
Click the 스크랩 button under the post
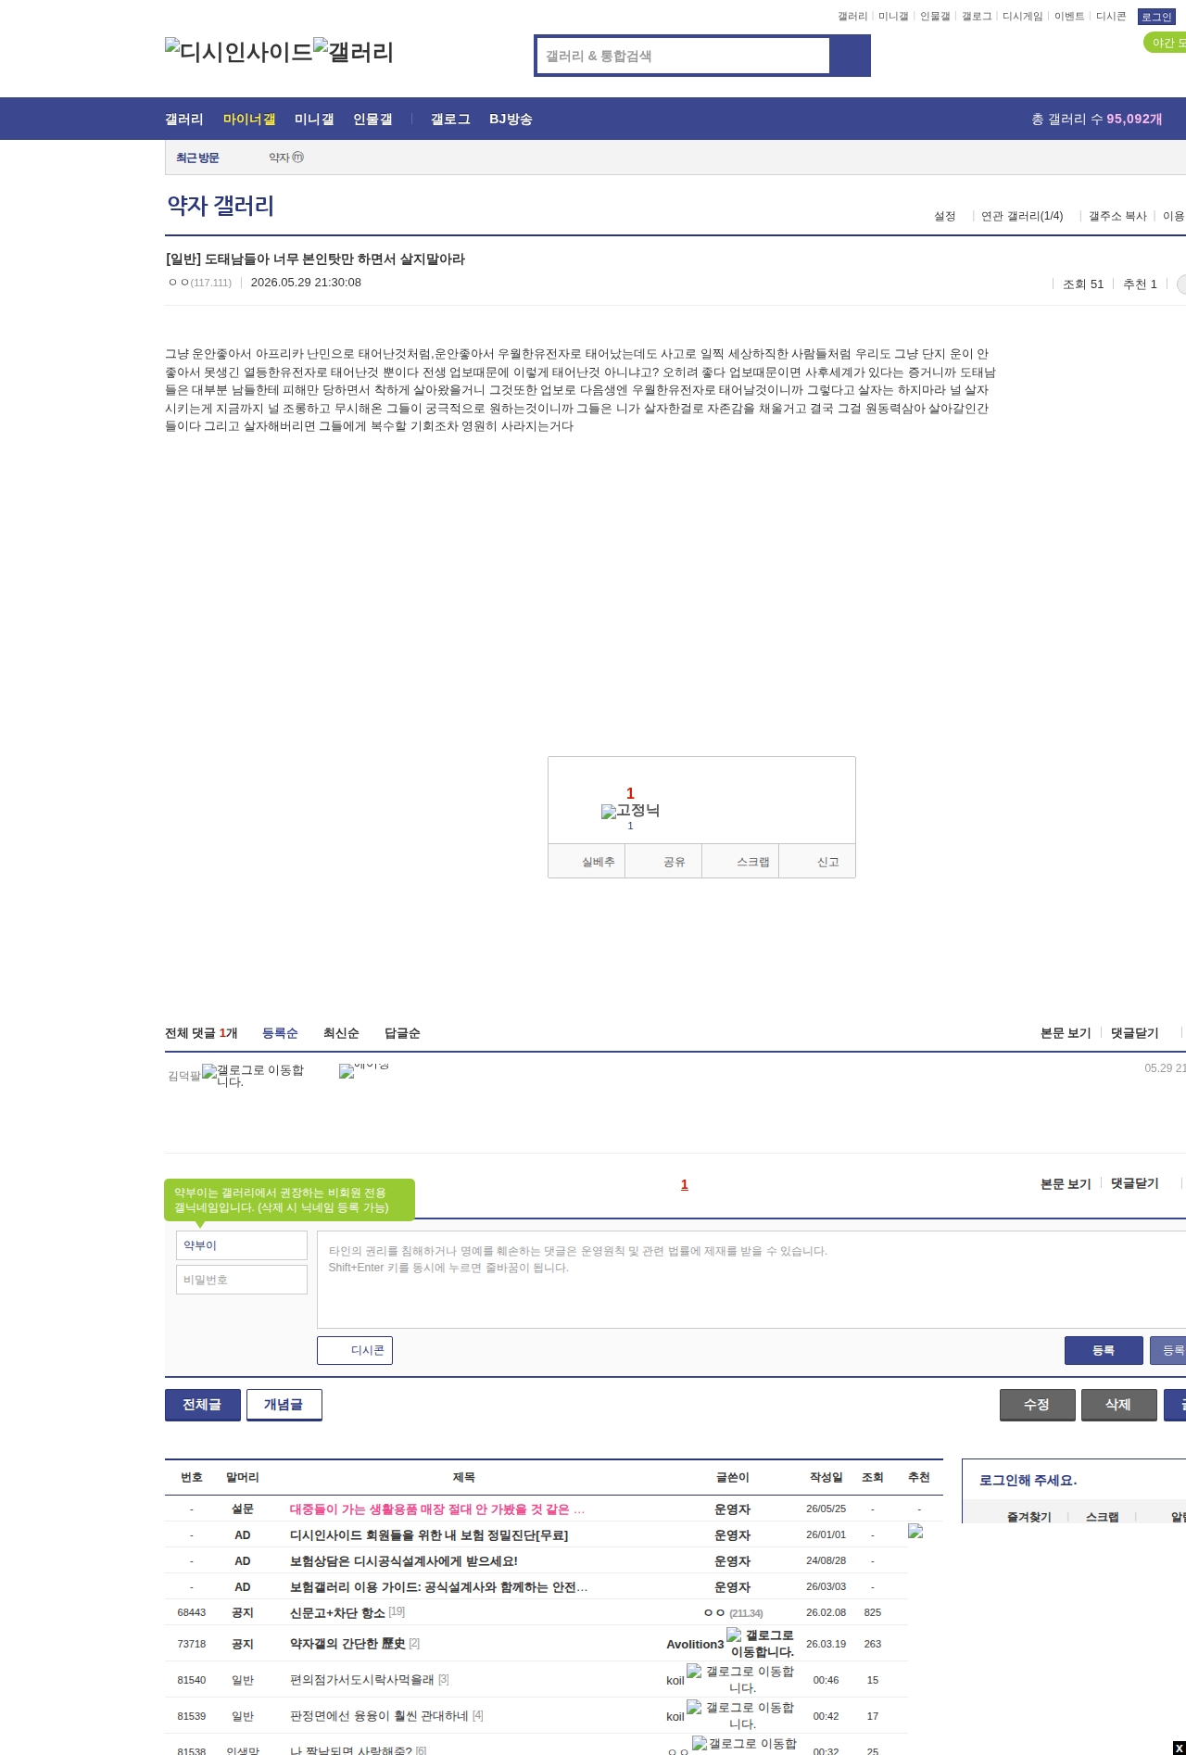740,861
